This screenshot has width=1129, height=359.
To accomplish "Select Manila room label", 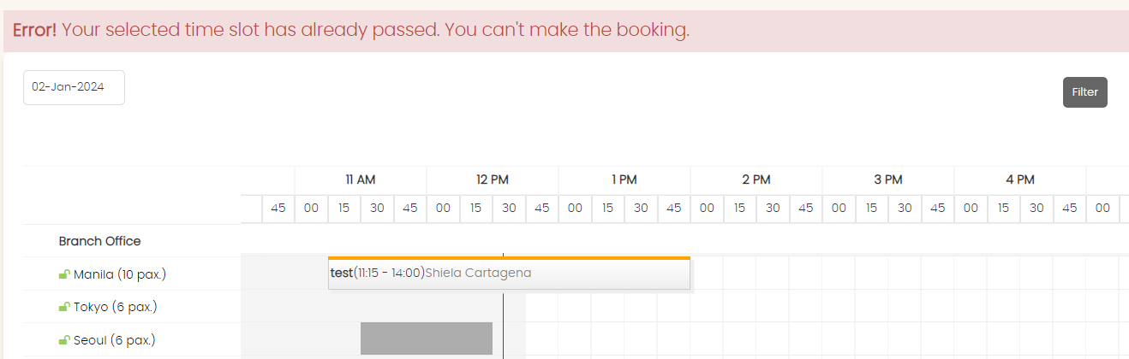I will click(120, 274).
